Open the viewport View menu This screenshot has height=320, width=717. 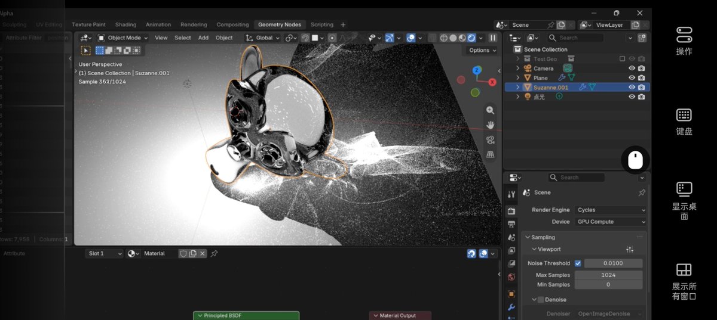point(161,38)
